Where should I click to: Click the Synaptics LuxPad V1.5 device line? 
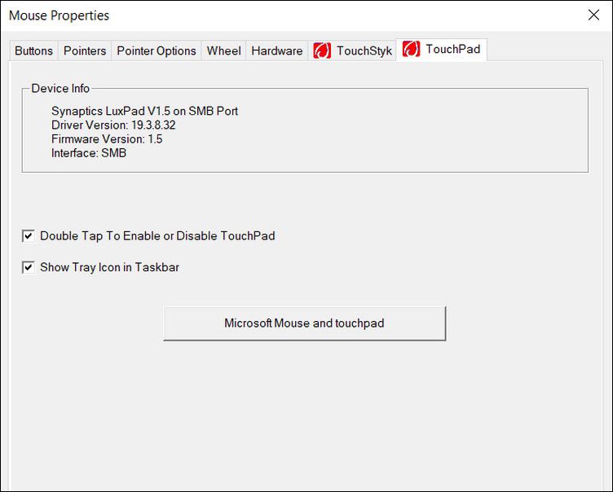pyautogui.click(x=144, y=111)
